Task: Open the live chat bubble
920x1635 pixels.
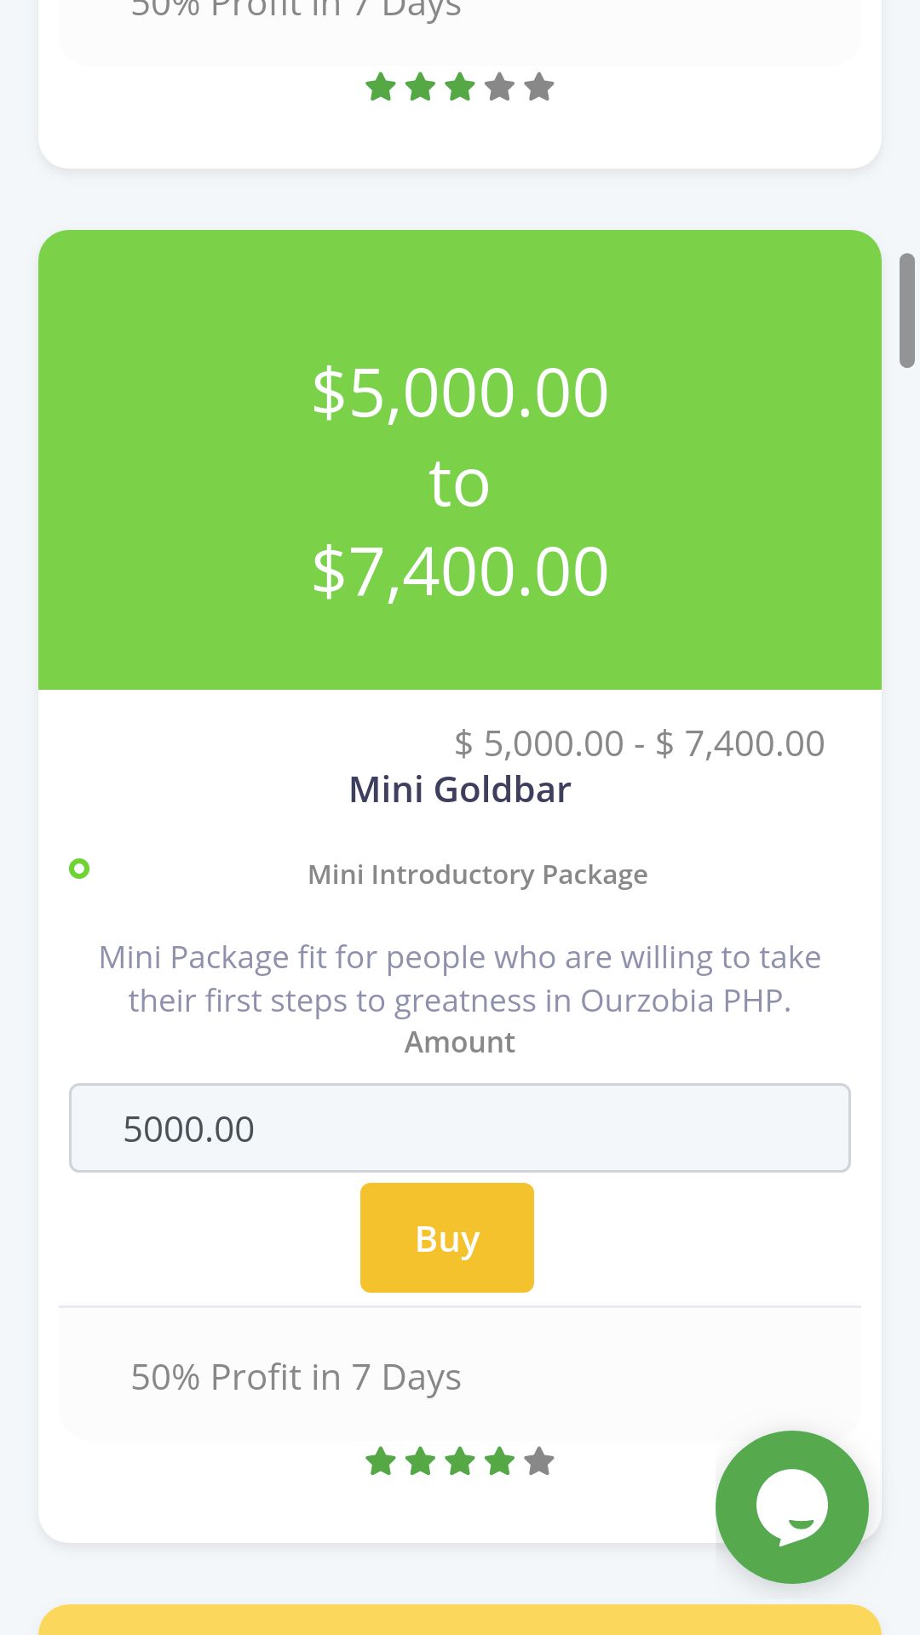Action: click(791, 1506)
